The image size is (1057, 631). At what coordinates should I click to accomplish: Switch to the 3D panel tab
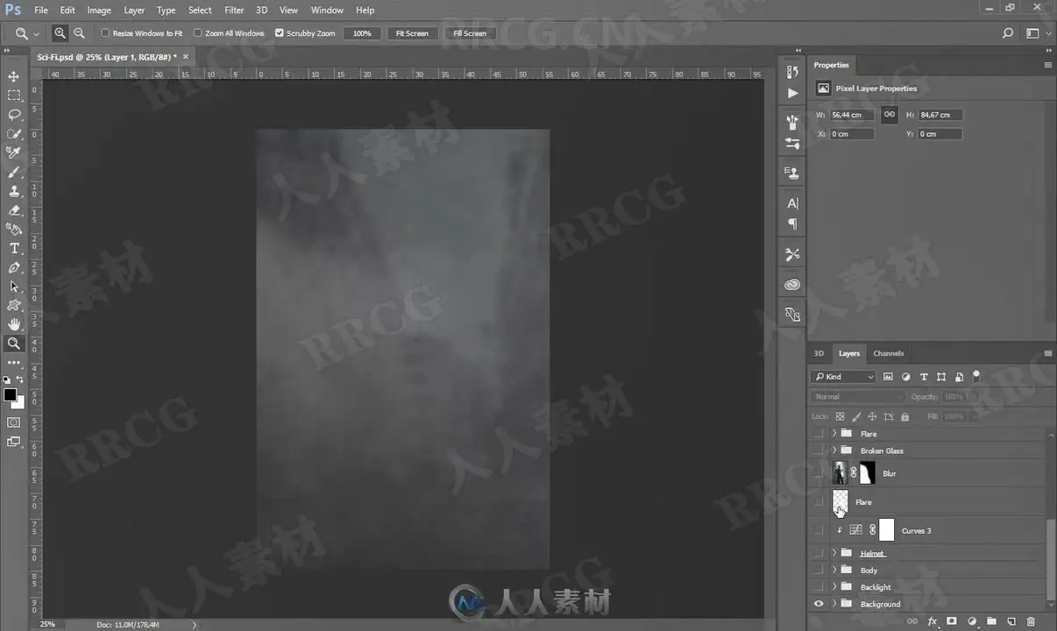819,353
